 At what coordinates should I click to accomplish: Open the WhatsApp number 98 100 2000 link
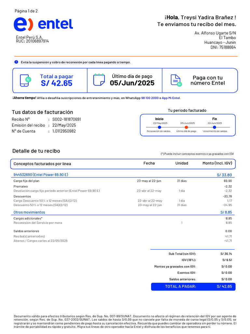[150, 98]
